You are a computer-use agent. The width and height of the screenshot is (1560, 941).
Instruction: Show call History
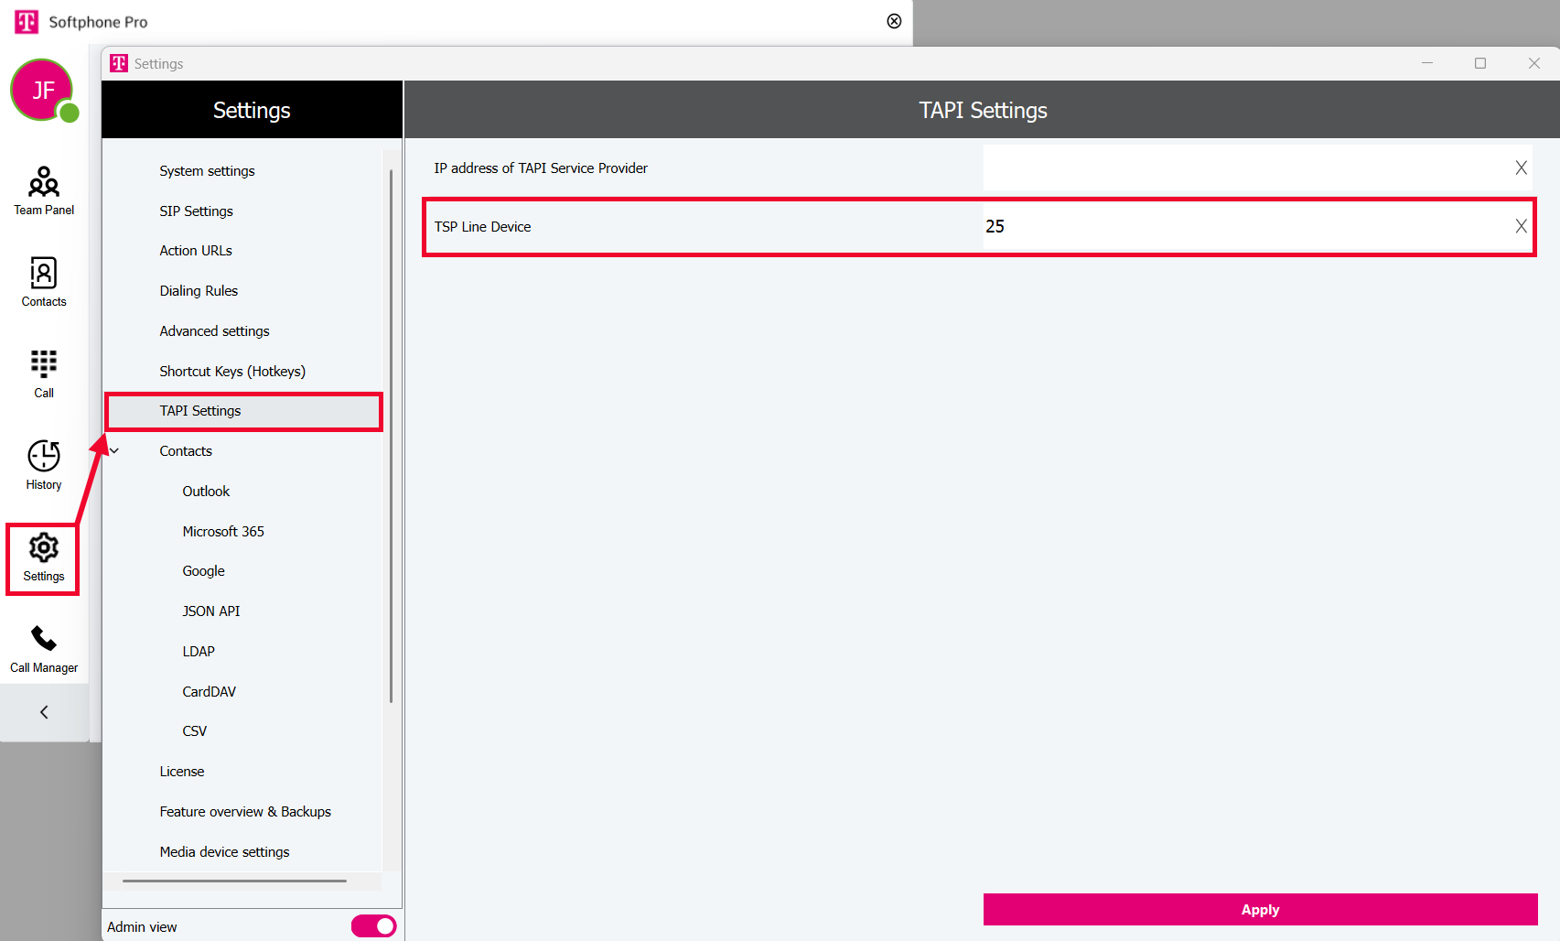pos(44,465)
